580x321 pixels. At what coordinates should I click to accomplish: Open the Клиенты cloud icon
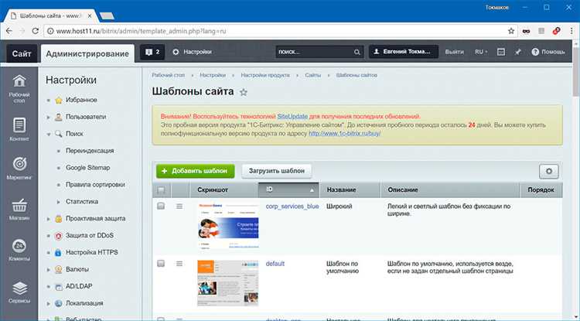pyautogui.click(x=19, y=246)
